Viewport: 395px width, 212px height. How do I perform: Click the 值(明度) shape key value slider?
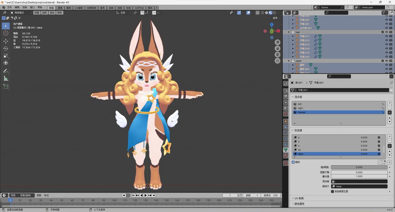click(359, 167)
